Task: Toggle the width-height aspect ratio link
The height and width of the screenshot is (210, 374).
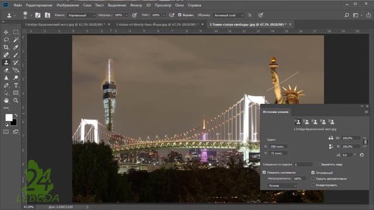Action: click(365, 142)
